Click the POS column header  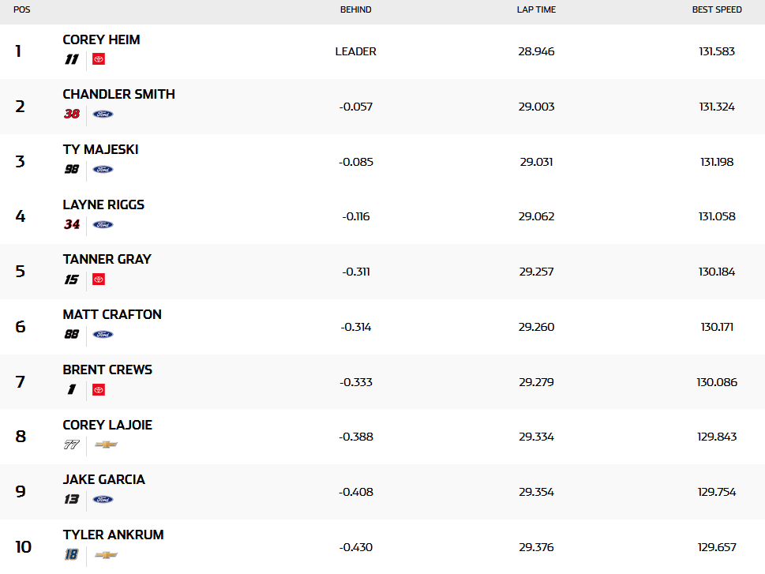pos(22,9)
